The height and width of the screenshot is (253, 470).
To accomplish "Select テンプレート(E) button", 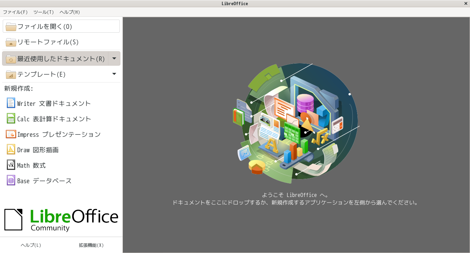I will pyautogui.click(x=55, y=74).
